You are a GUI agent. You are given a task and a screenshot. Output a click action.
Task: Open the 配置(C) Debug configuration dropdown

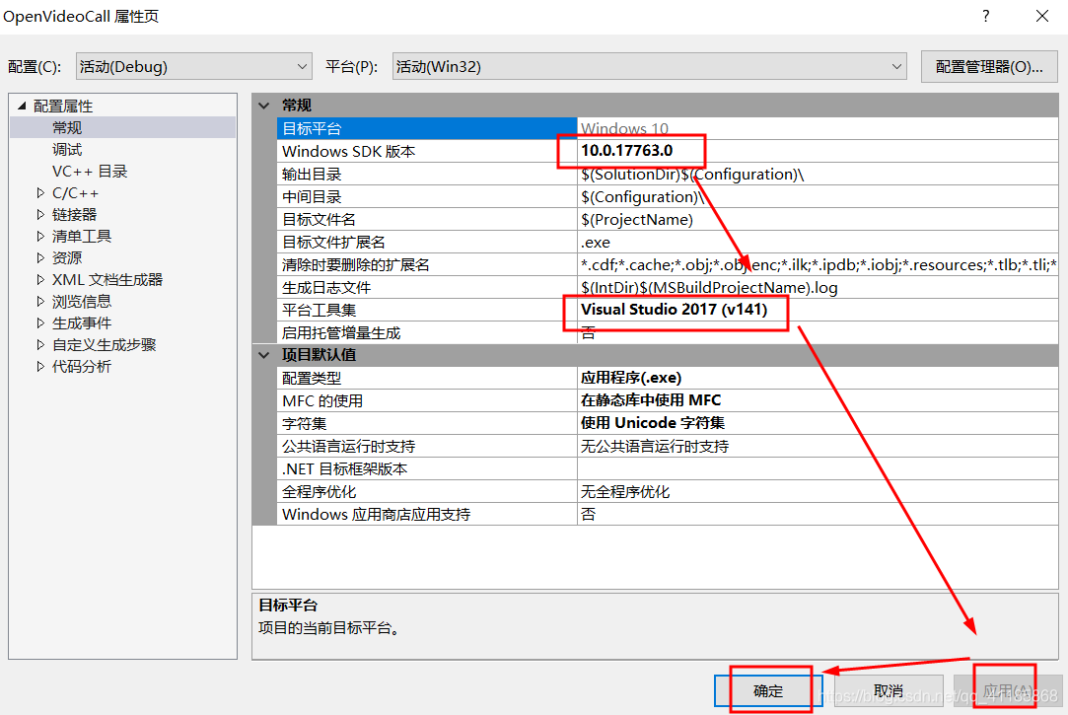coord(193,67)
